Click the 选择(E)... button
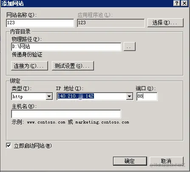Image resolution: width=190 pixels, height=172 pixels. point(165,23)
